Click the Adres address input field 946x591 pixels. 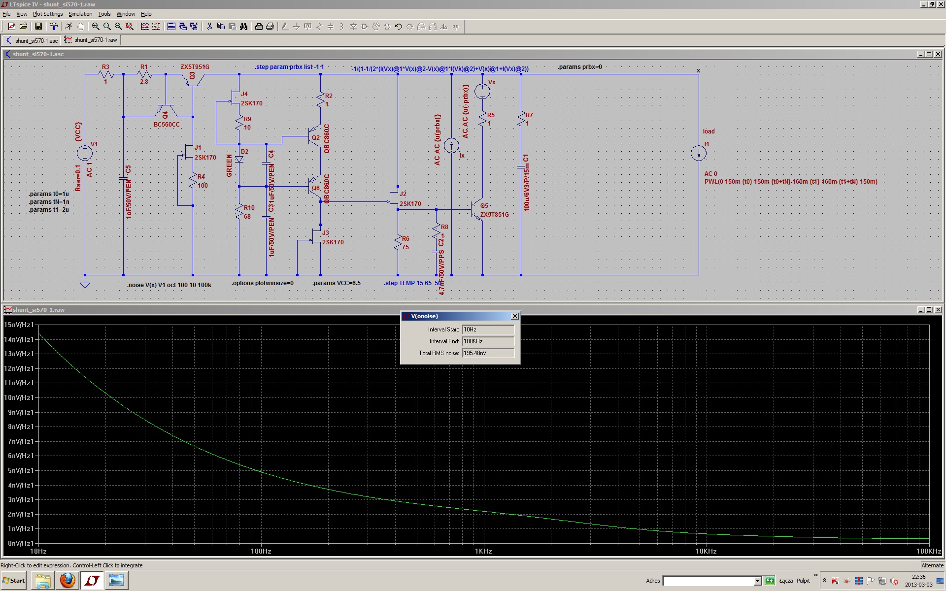pyautogui.click(x=708, y=581)
